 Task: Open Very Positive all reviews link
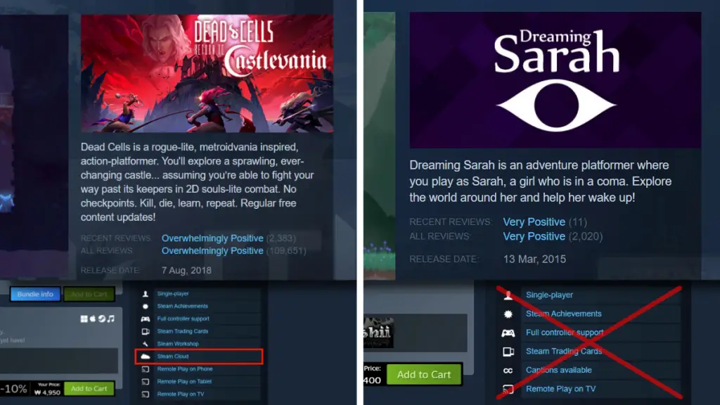click(x=534, y=236)
